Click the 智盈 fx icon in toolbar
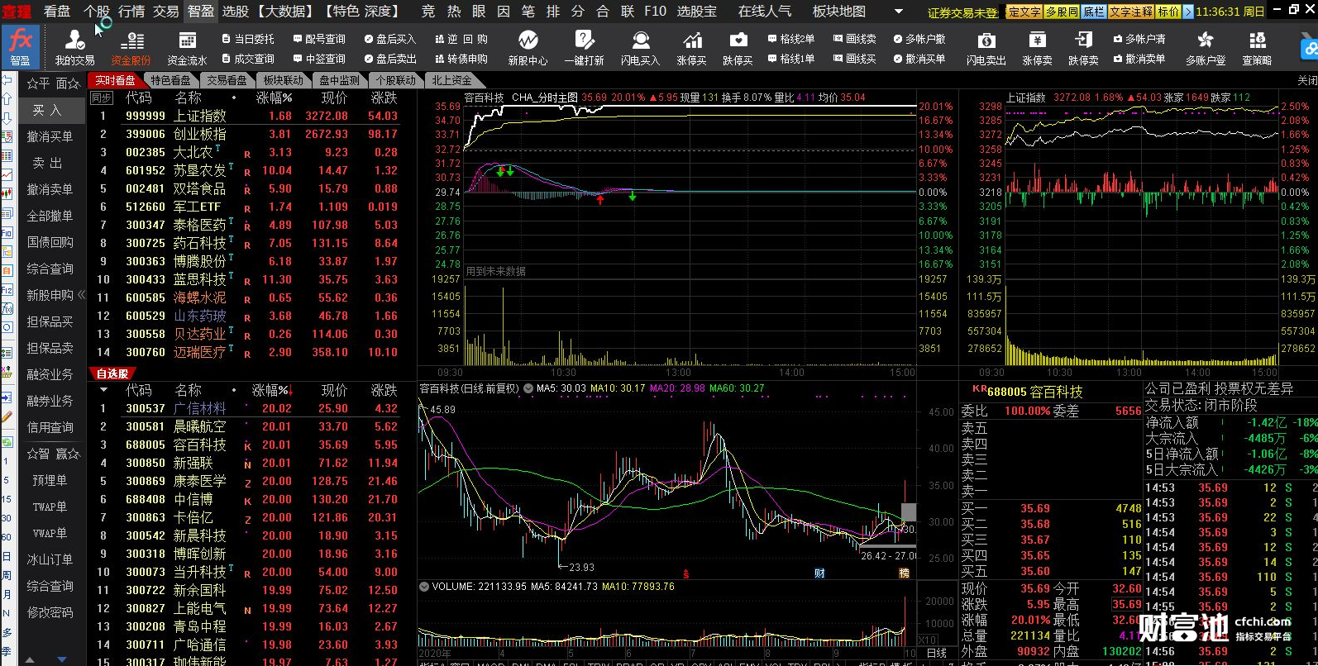 click(x=20, y=47)
